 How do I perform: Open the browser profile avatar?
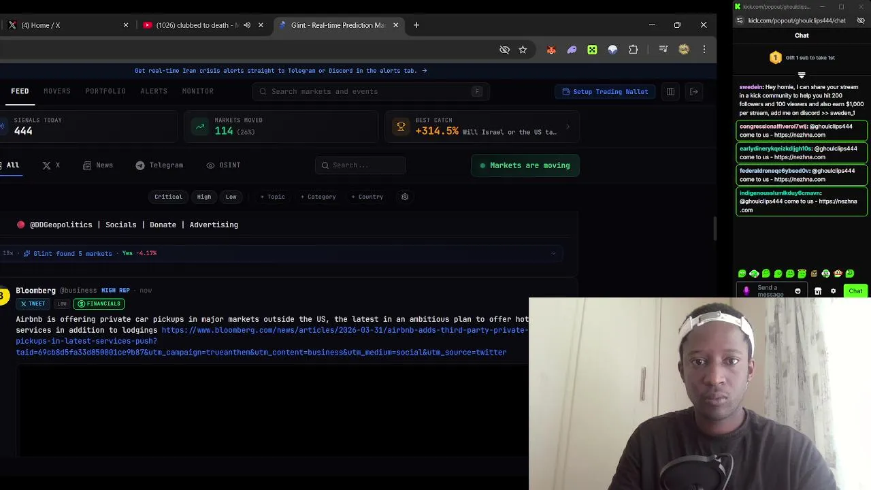click(x=684, y=50)
